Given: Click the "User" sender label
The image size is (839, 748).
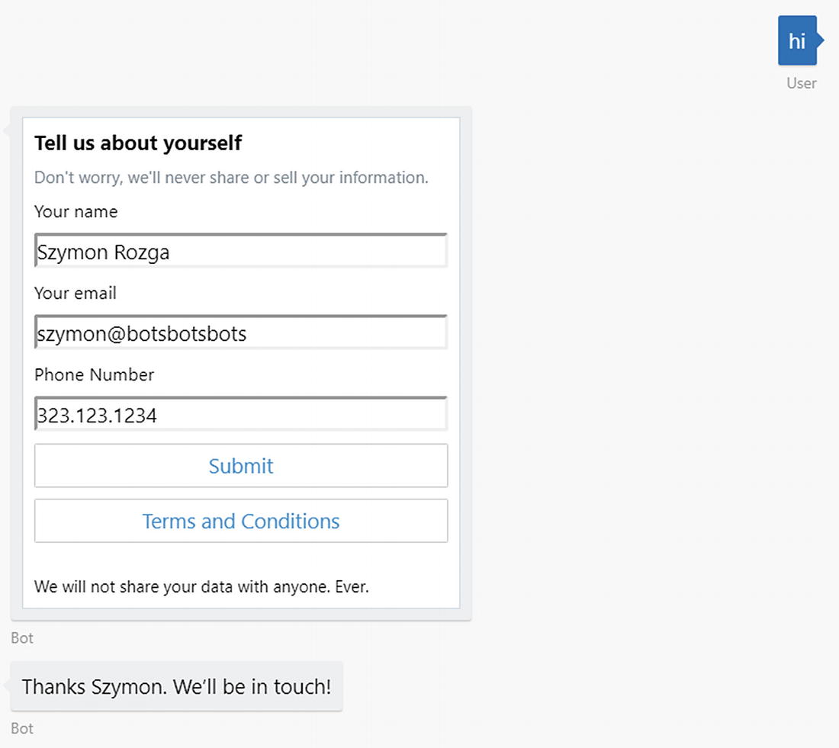Looking at the screenshot, I should click(x=802, y=83).
